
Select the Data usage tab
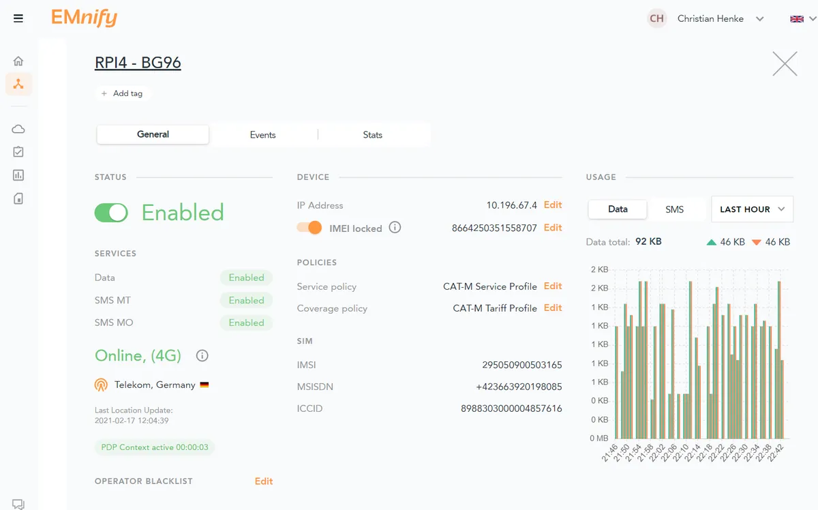(618, 209)
